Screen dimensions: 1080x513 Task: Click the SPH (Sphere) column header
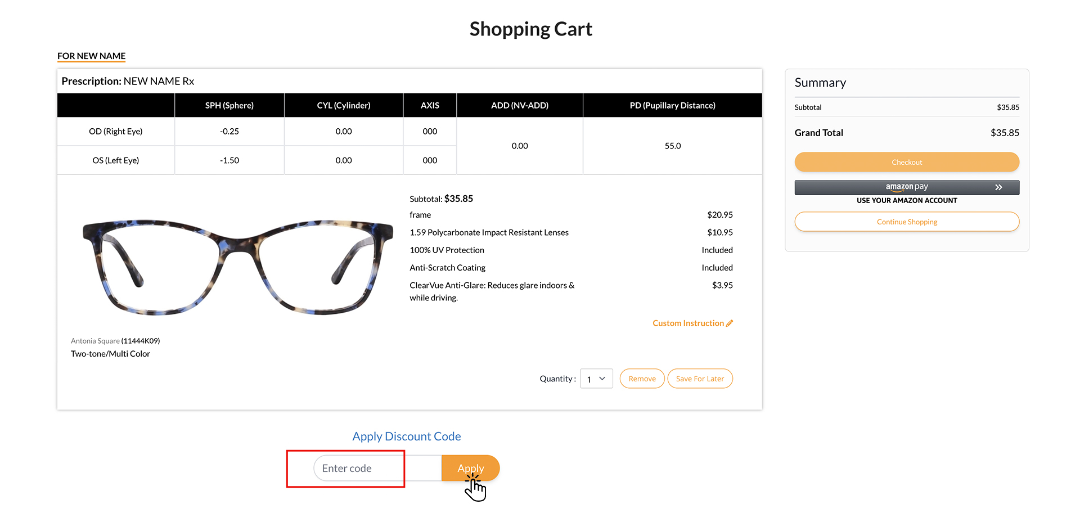(229, 106)
